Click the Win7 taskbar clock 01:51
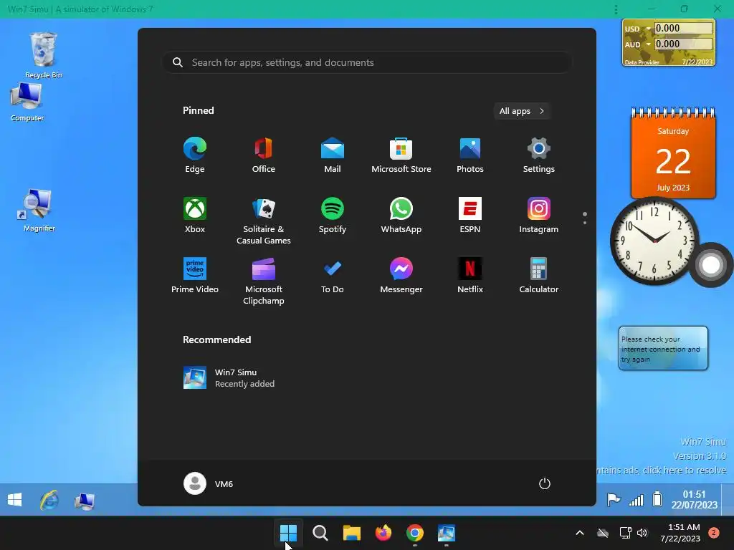The height and width of the screenshot is (550, 734). [694, 499]
